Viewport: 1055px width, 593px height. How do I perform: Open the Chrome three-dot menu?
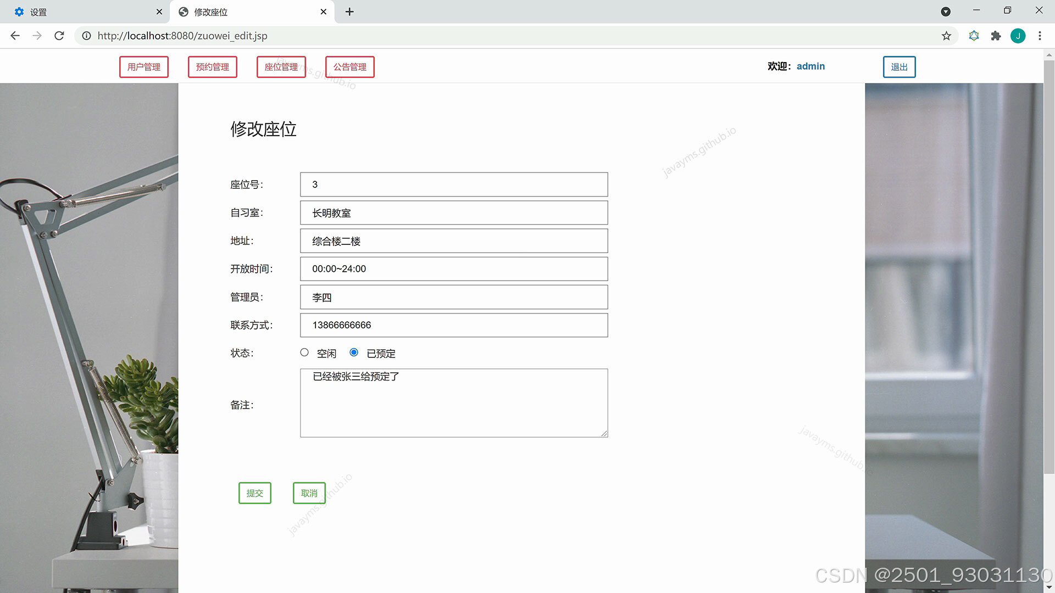[x=1040, y=36]
